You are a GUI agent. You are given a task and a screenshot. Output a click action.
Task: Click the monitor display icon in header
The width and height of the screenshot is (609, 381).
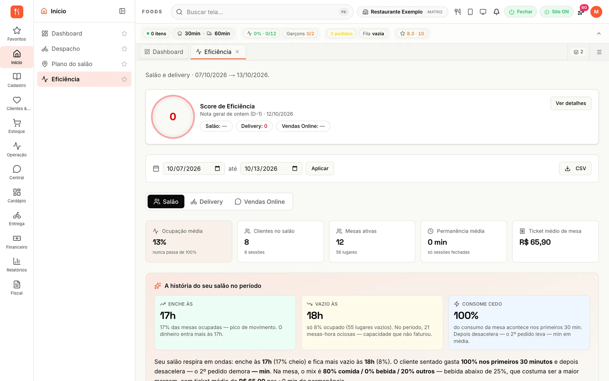tap(483, 12)
